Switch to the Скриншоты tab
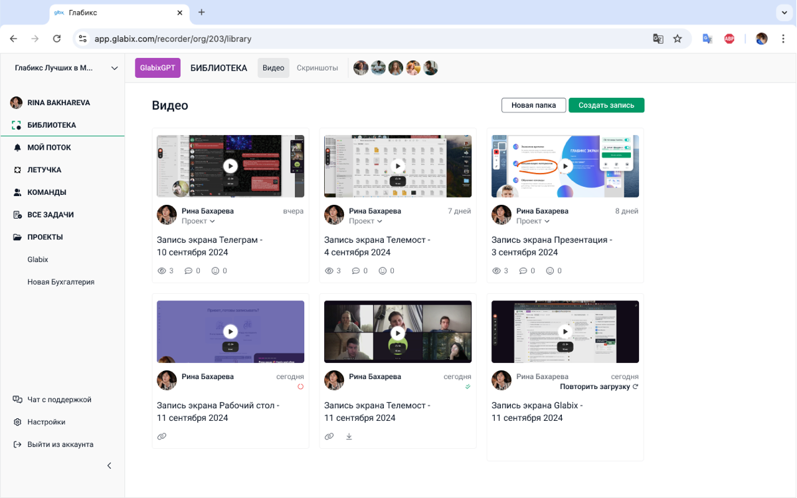 [x=317, y=68]
